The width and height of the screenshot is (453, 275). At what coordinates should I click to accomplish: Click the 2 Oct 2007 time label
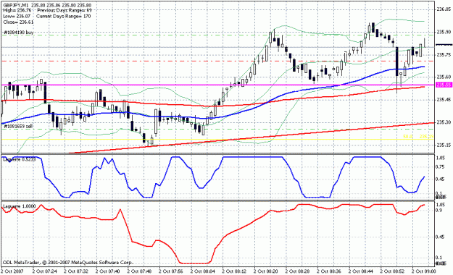pos(12,271)
